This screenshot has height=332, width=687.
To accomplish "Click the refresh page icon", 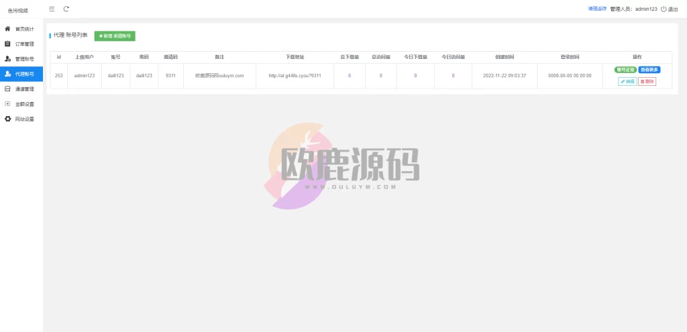I will click(x=66, y=9).
